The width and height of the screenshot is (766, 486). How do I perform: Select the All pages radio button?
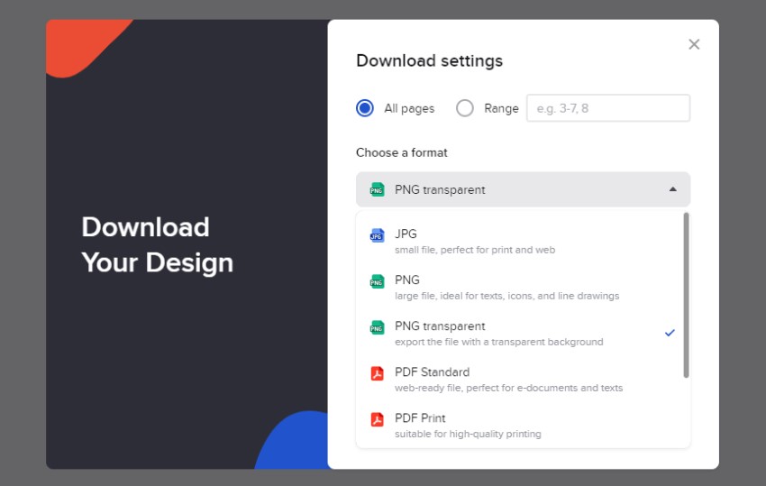click(365, 108)
